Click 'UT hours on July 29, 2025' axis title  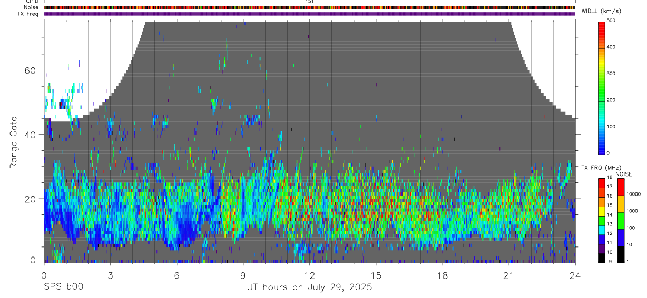[309, 287]
